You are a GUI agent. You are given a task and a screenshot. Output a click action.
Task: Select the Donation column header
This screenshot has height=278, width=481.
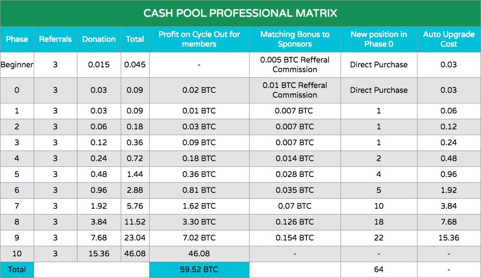tap(99, 39)
